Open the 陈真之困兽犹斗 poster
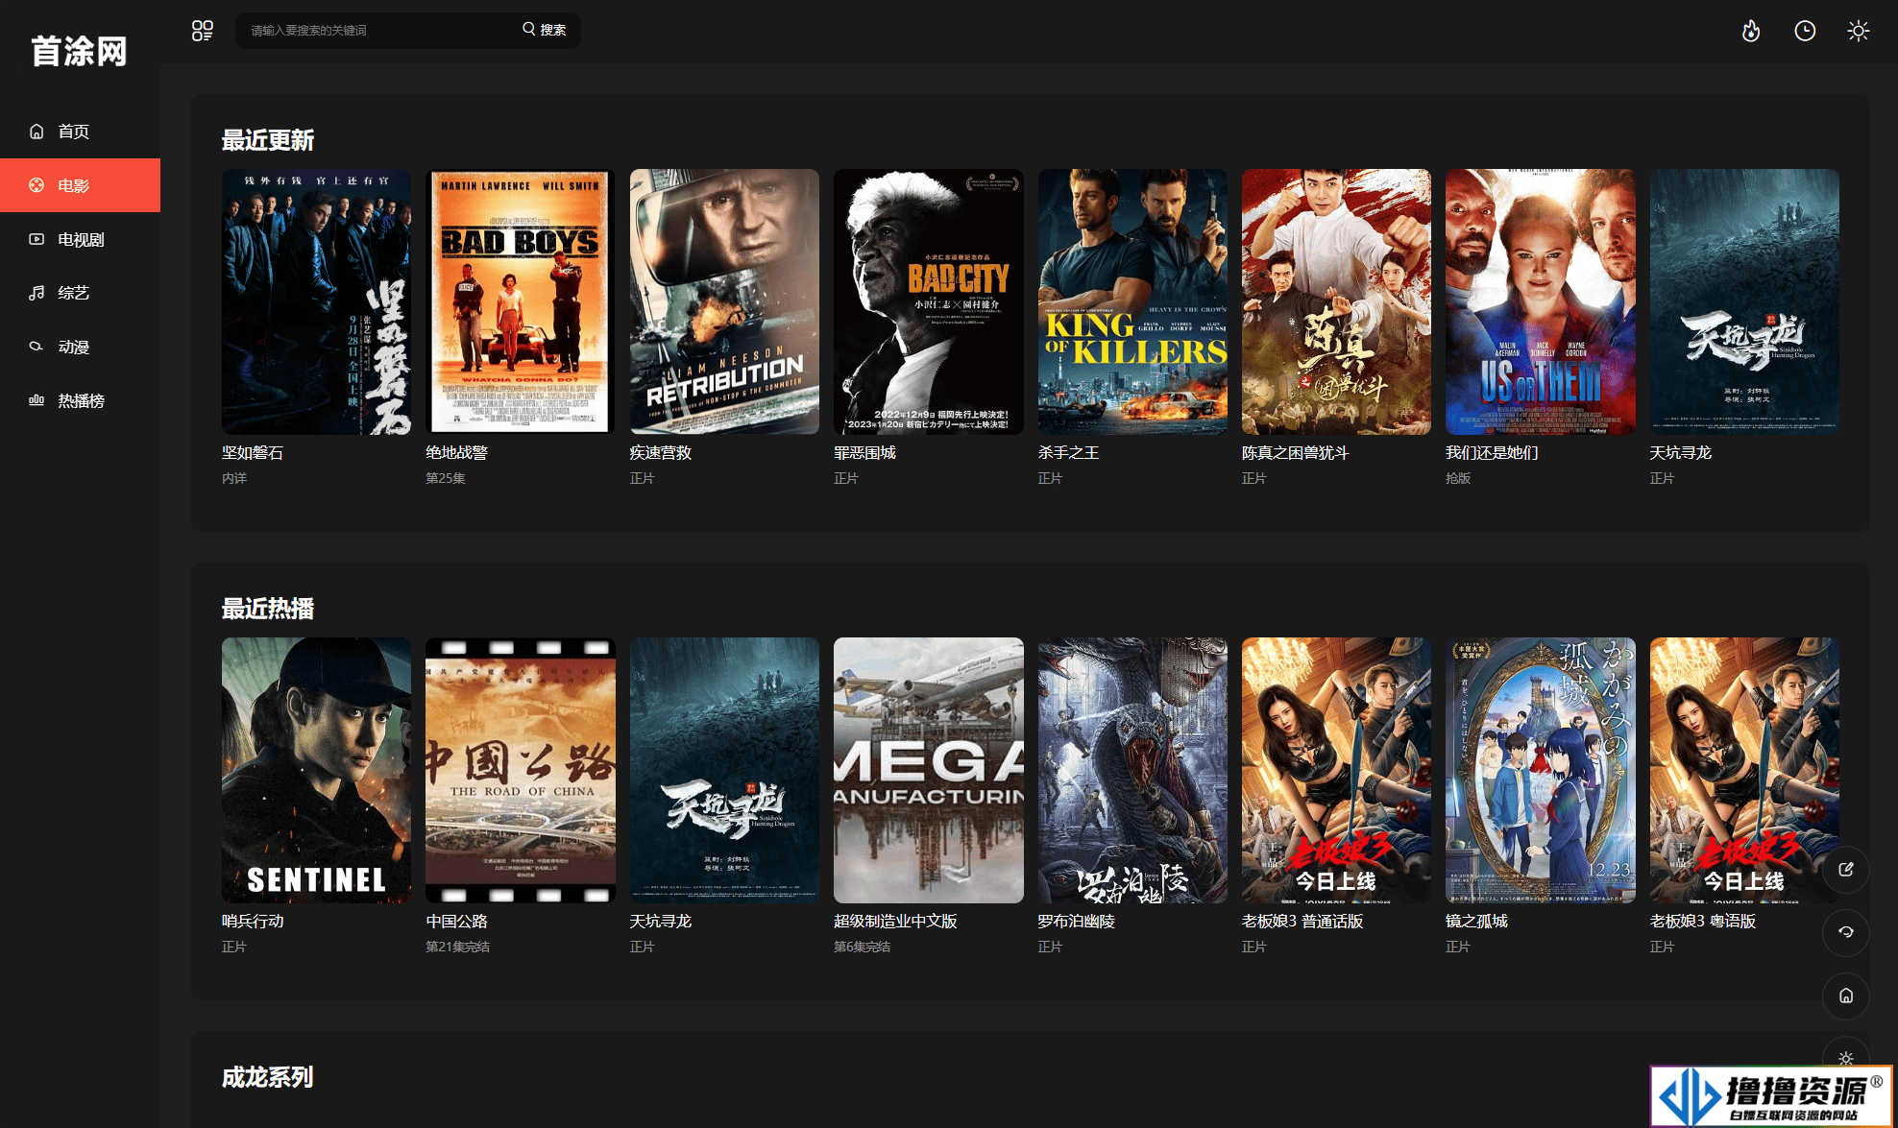 [1336, 302]
